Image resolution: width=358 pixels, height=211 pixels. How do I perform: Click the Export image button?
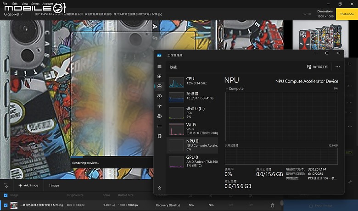(x=320, y=205)
